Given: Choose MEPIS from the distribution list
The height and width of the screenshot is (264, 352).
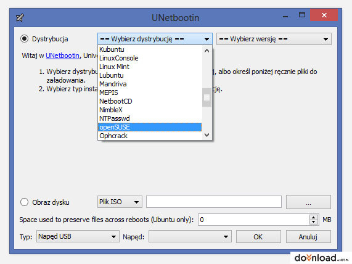Looking at the screenshot, I should [x=150, y=93].
